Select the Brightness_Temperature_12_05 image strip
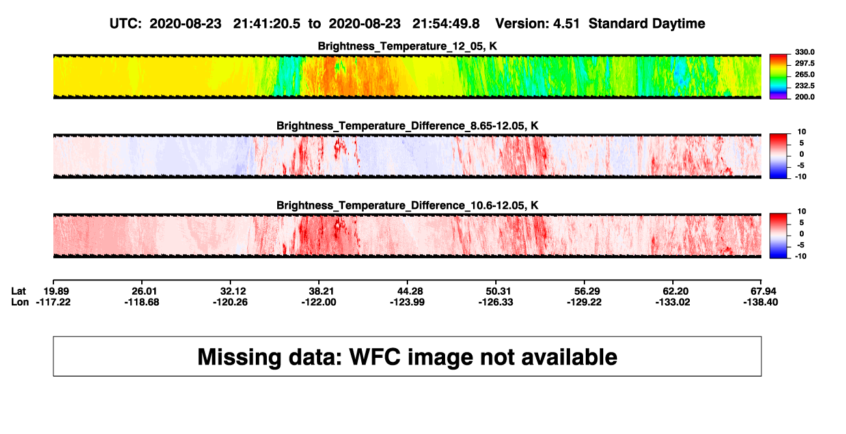 [x=407, y=76]
